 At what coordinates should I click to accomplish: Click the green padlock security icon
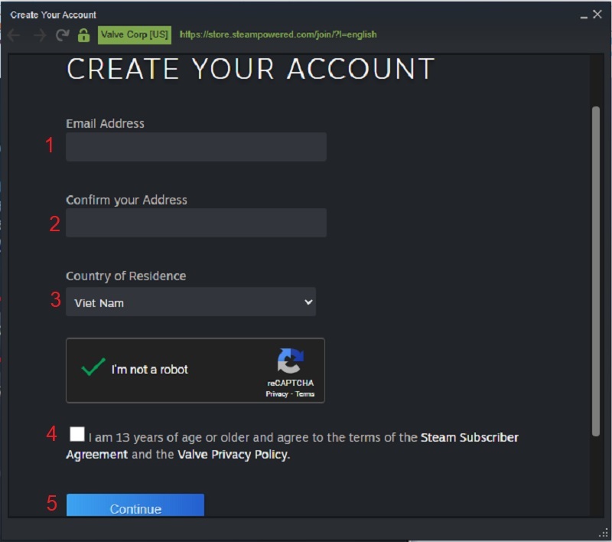[83, 35]
